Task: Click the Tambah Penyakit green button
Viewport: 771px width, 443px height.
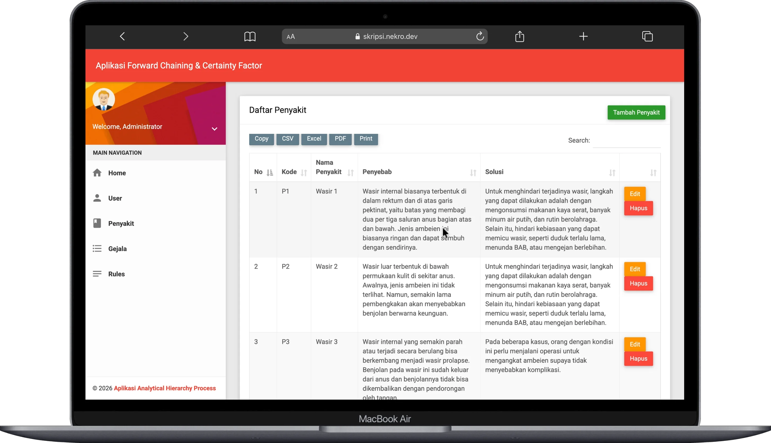Action: tap(636, 113)
